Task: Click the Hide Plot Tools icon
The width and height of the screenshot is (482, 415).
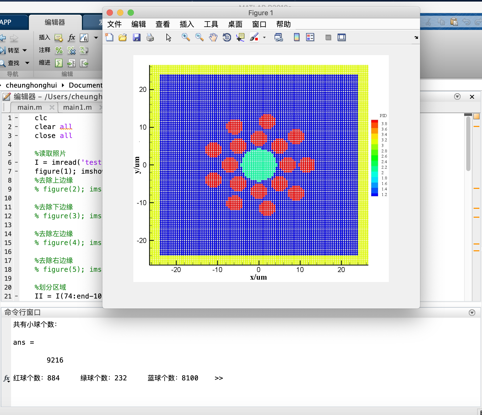Action: click(x=328, y=38)
